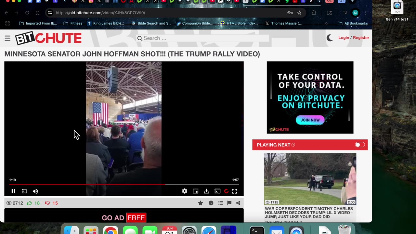
Task: Toggle dark mode moon icon
Action: click(330, 38)
